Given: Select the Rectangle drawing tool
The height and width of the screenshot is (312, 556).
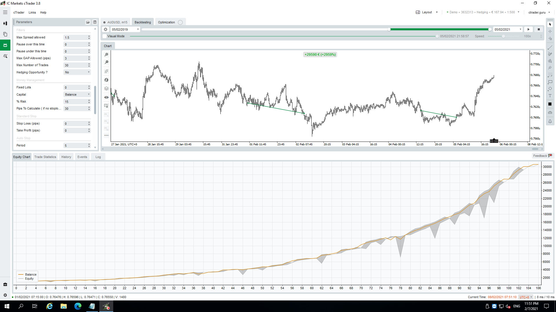Looking at the screenshot, I should [550, 82].
